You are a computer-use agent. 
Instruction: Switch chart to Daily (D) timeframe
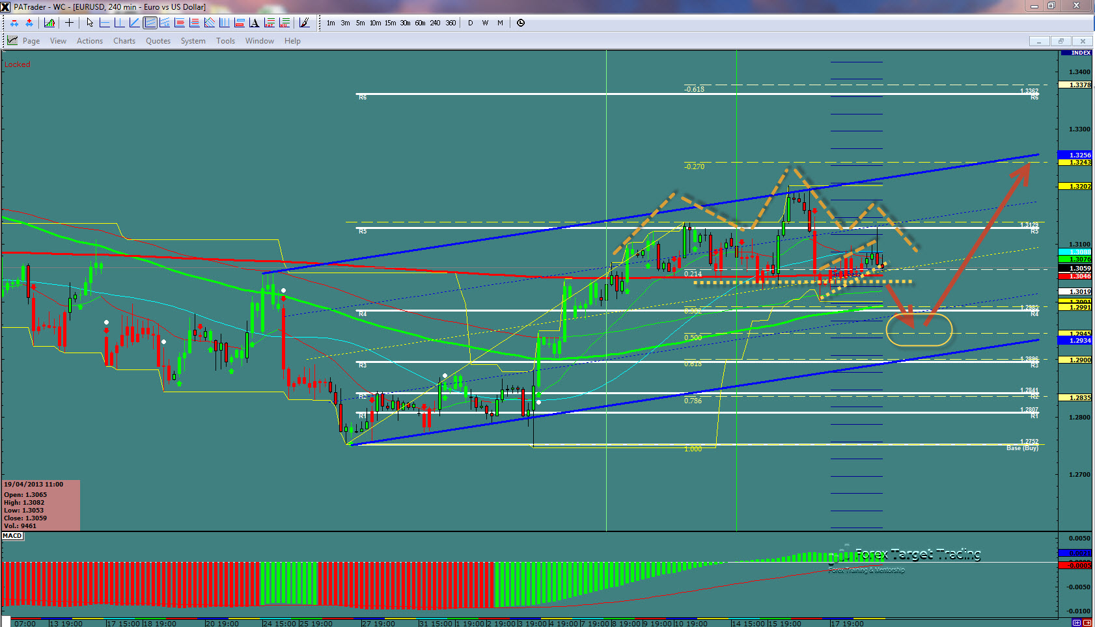470,23
